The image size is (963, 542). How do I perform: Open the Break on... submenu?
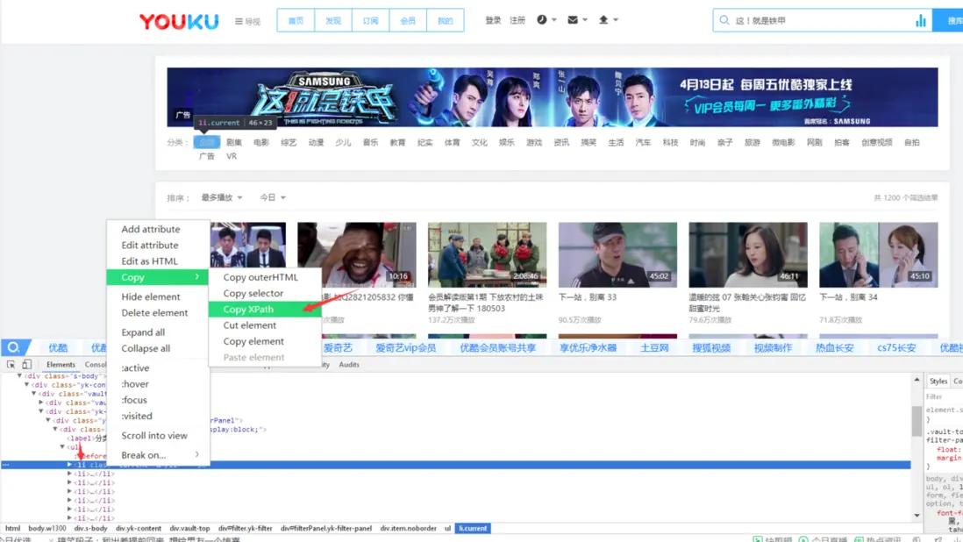pyautogui.click(x=158, y=455)
